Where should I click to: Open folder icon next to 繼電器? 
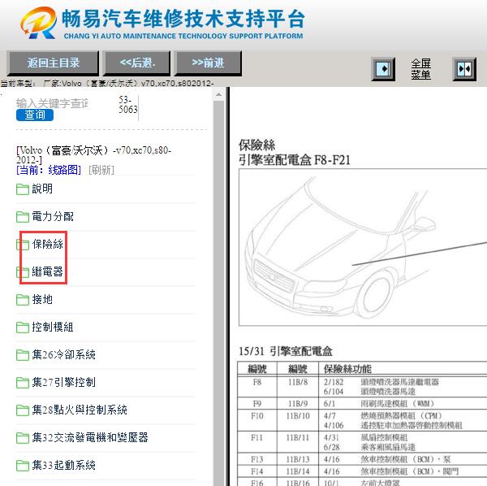[23, 272]
